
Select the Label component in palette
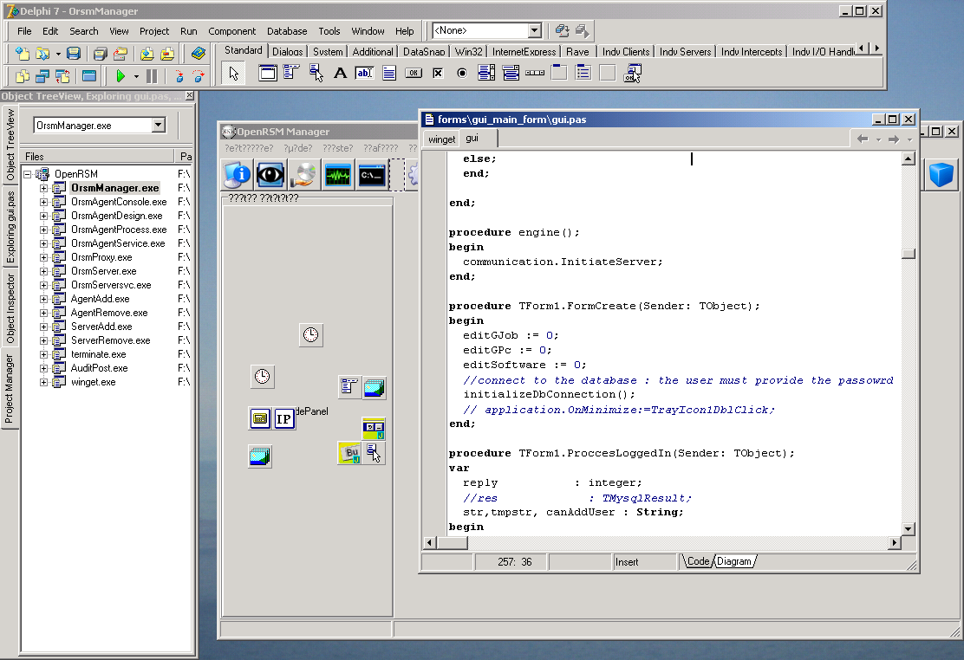point(340,73)
